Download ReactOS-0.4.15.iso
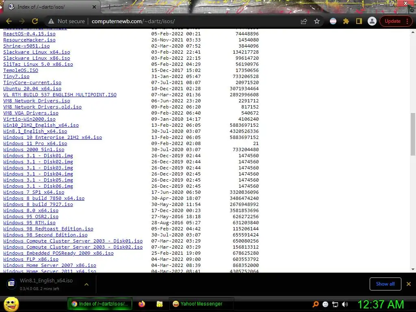Image resolution: width=416 pixels, height=312 pixels. (x=29, y=34)
